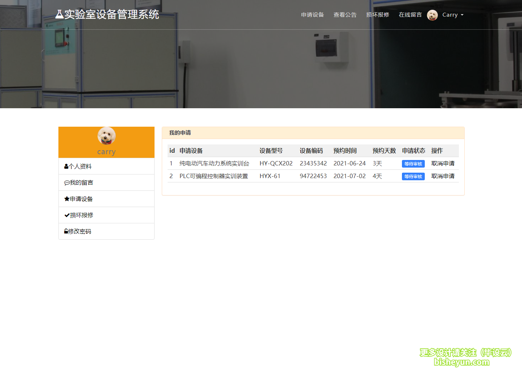The height and width of the screenshot is (375, 522).
Task: Select 个人资料 in the sidebar
Action: pyautogui.click(x=80, y=166)
